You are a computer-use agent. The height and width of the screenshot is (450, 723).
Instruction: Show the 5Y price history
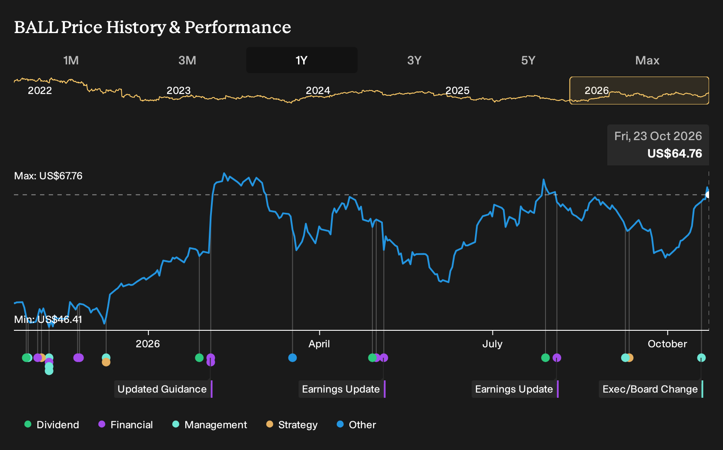pos(528,60)
